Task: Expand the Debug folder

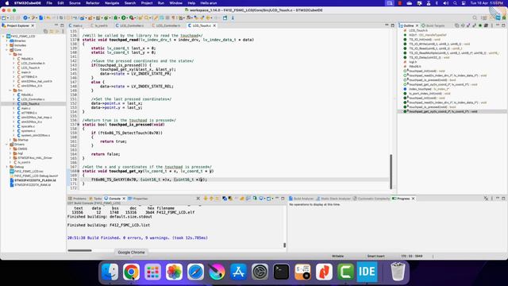Action: point(7,167)
